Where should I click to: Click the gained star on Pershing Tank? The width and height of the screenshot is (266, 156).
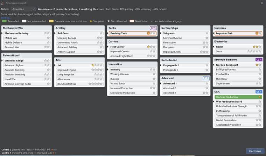[x=148, y=34]
